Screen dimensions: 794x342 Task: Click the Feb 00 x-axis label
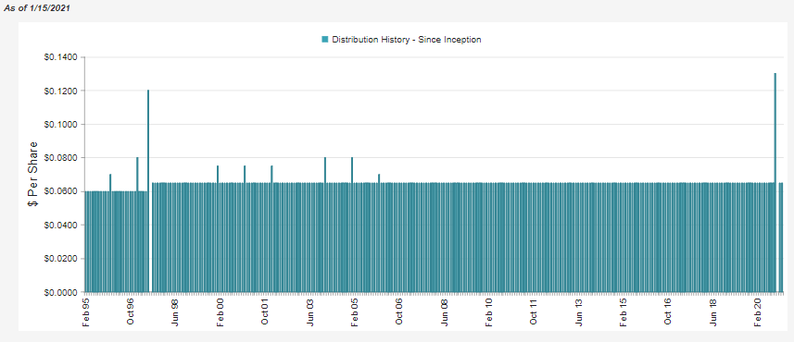[220, 312]
